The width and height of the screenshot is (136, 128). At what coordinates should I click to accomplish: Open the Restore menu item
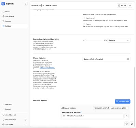[x=8, y=21]
